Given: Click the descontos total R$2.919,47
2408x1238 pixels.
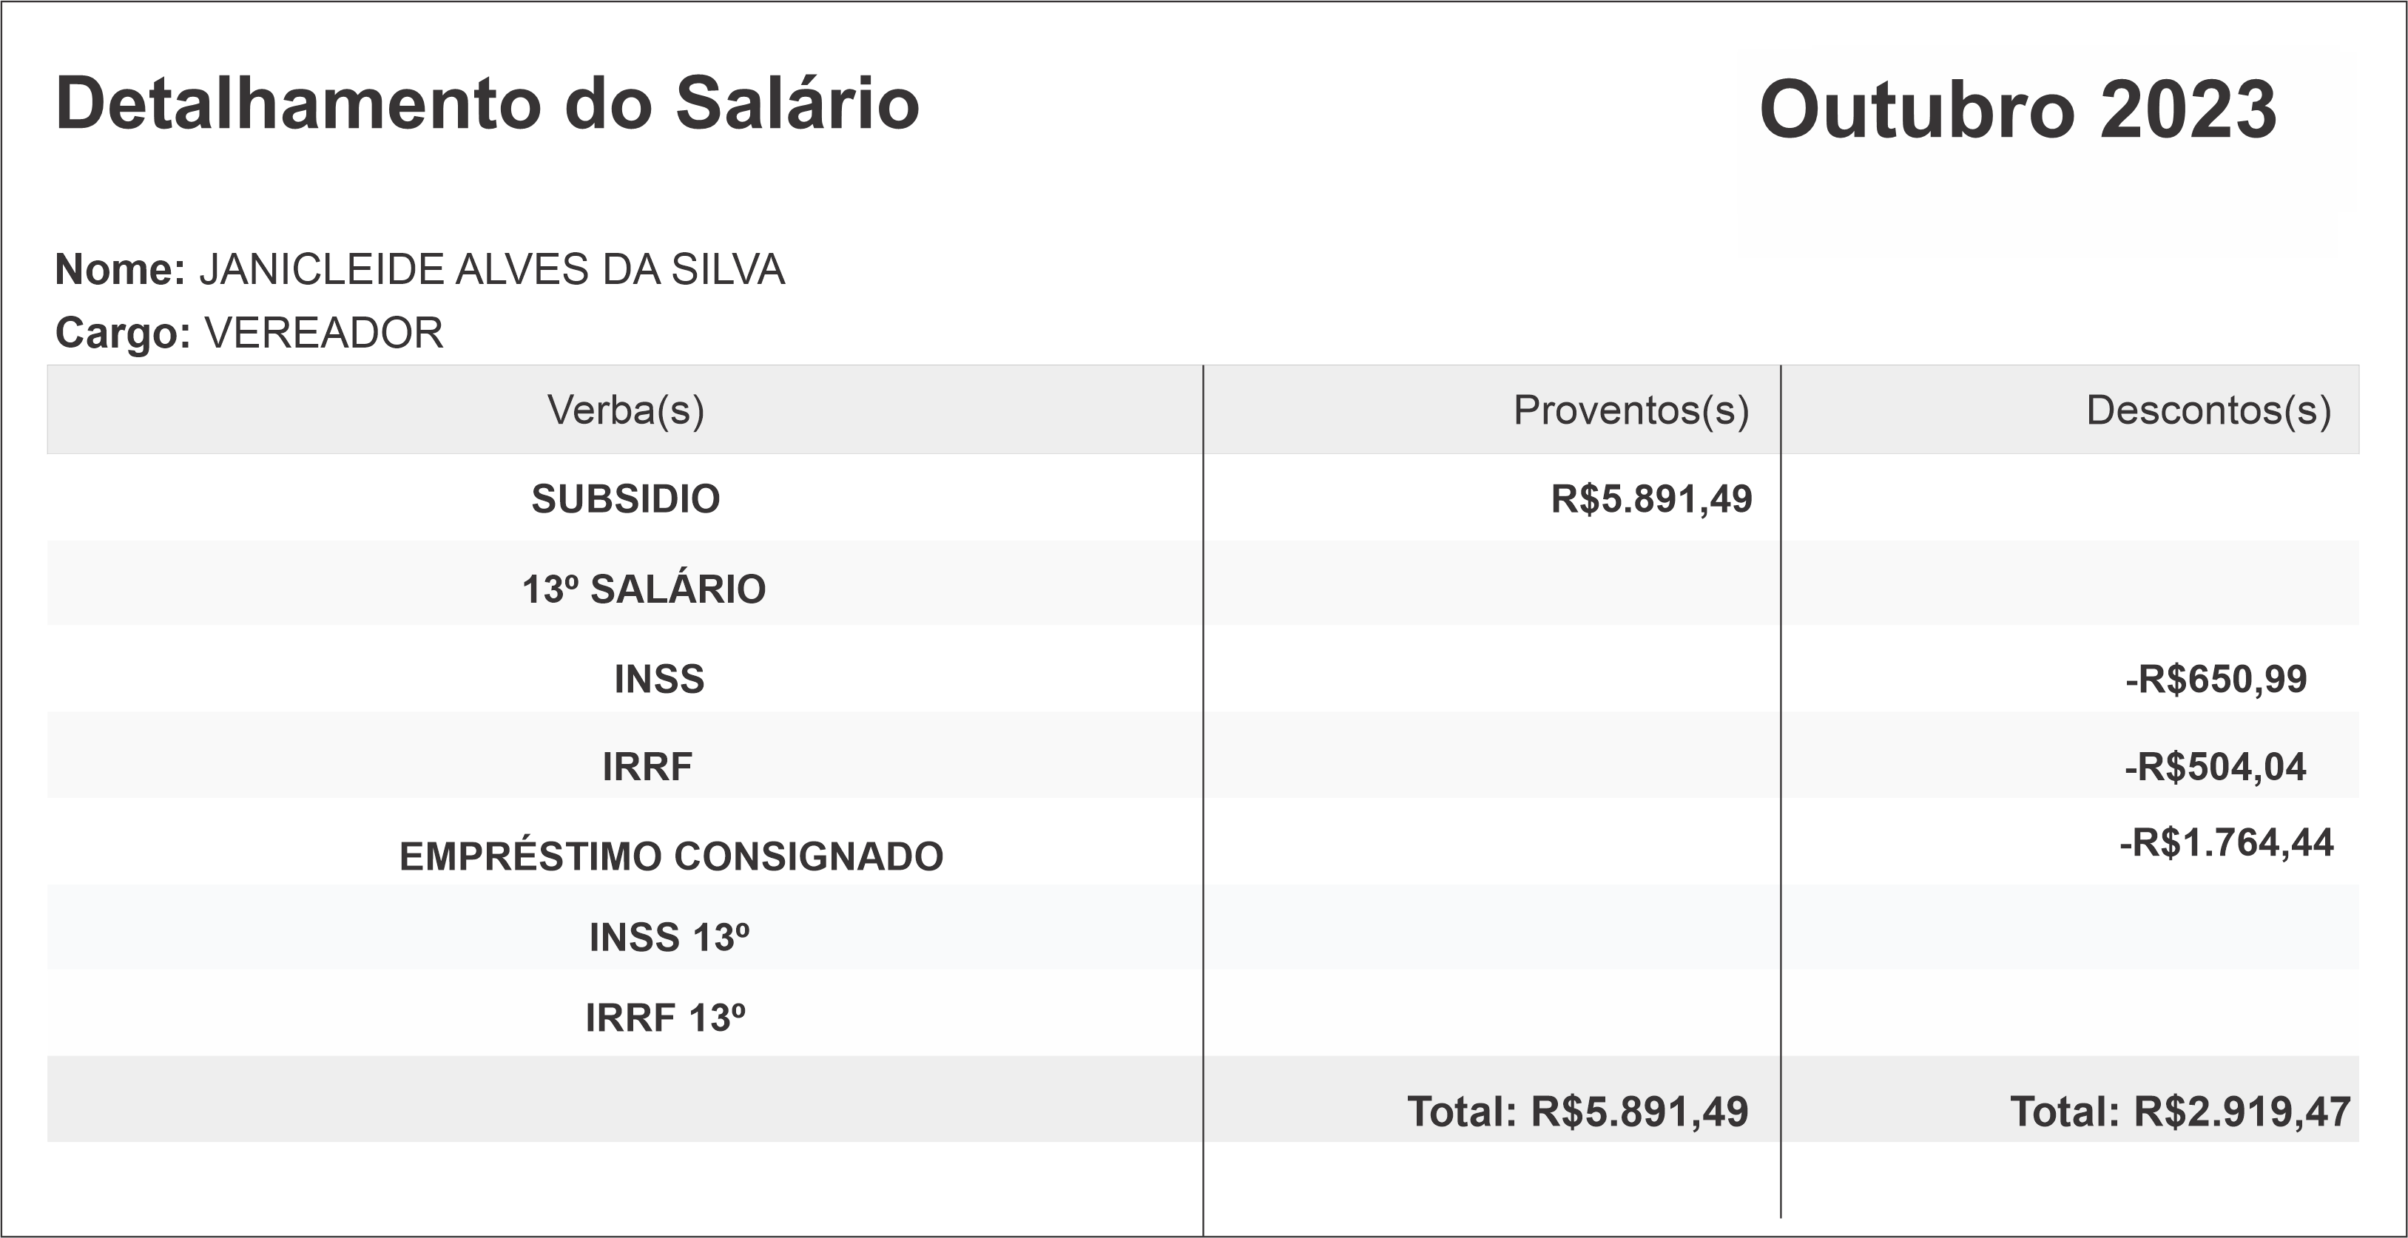Looking at the screenshot, I should pyautogui.click(x=2180, y=1112).
